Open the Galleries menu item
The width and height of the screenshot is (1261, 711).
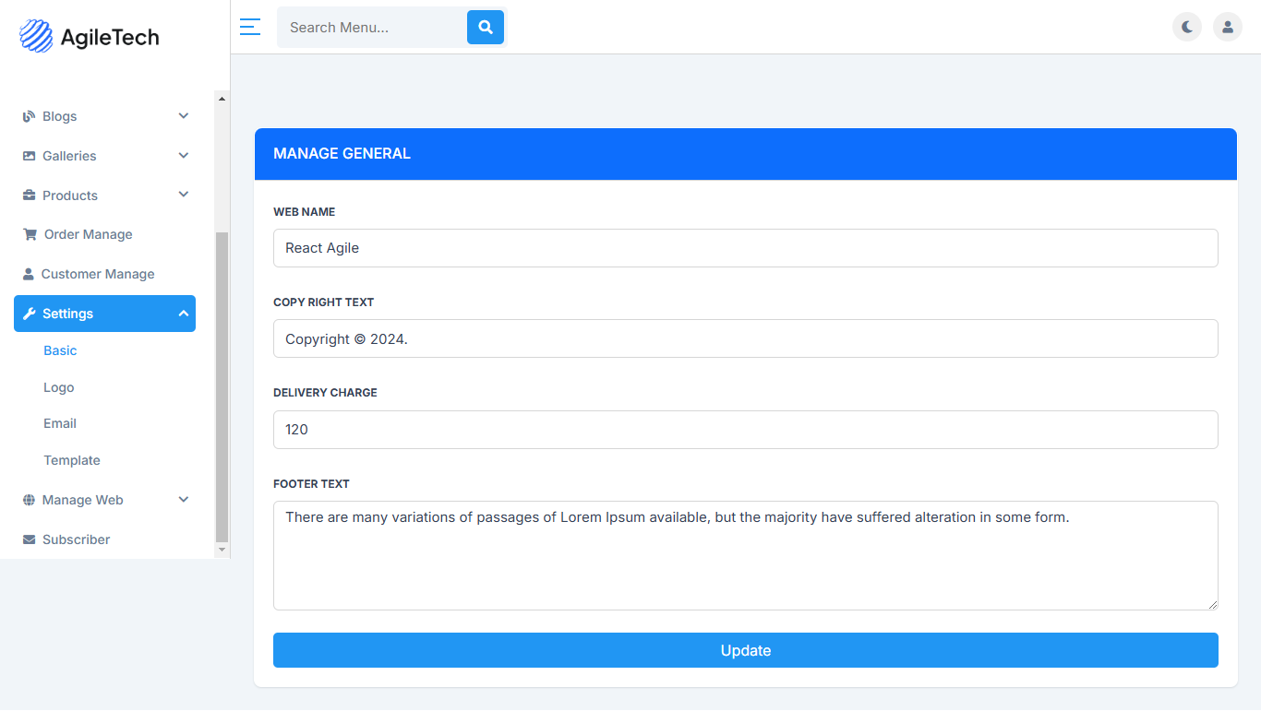(x=104, y=156)
